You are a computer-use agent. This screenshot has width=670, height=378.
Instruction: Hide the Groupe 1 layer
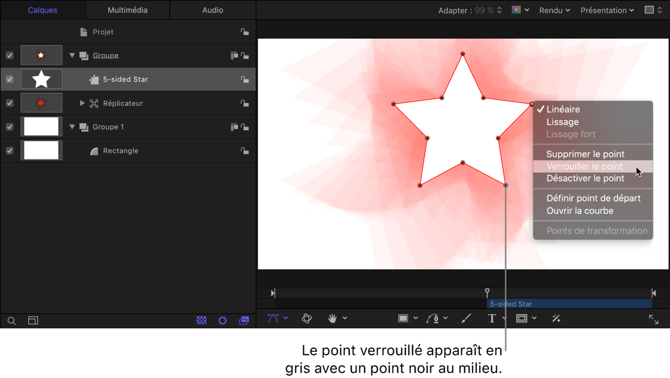coord(9,127)
